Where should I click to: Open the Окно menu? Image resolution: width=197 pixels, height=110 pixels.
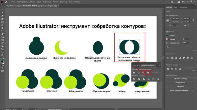coord(70,2)
